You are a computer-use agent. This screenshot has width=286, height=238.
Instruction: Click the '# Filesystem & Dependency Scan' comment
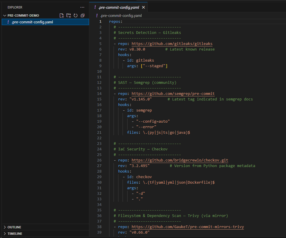pos(171,216)
